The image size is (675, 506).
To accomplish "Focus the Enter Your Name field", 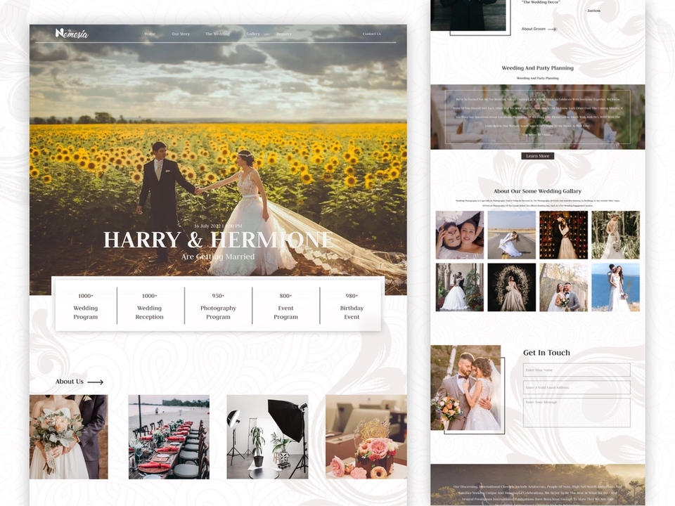I will point(577,370).
